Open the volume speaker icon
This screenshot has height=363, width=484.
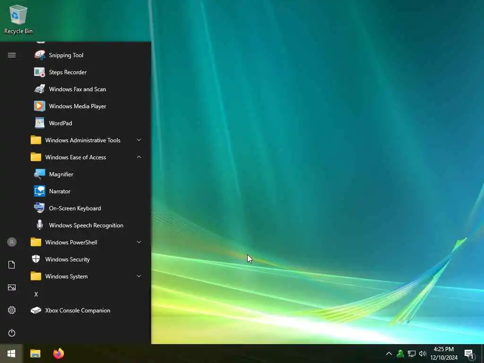pos(422,354)
